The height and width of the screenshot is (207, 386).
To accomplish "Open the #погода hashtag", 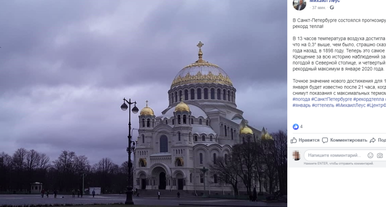I will point(301,99).
